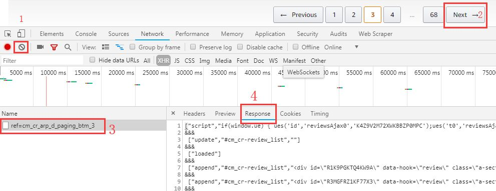The image size is (496, 191).
Task: Tick the Hide data URLs checkbox
Action: (93, 60)
